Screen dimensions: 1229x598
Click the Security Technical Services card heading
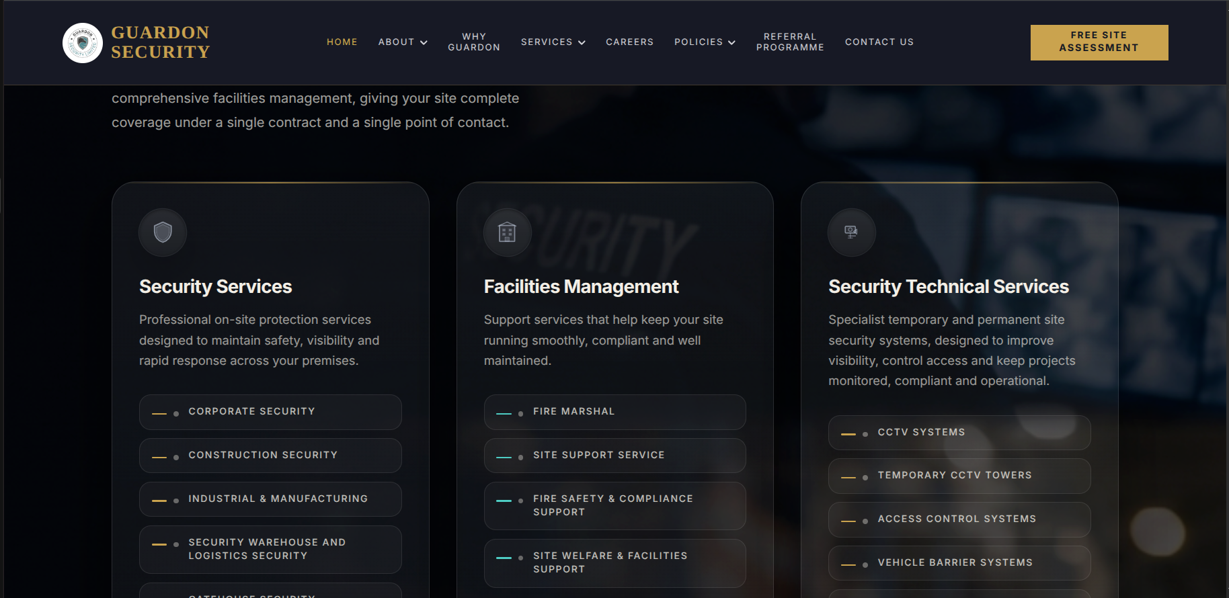[949, 287]
